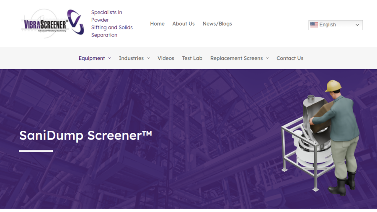Click the US flag icon
Image resolution: width=377 pixels, height=212 pixels.
(314, 25)
